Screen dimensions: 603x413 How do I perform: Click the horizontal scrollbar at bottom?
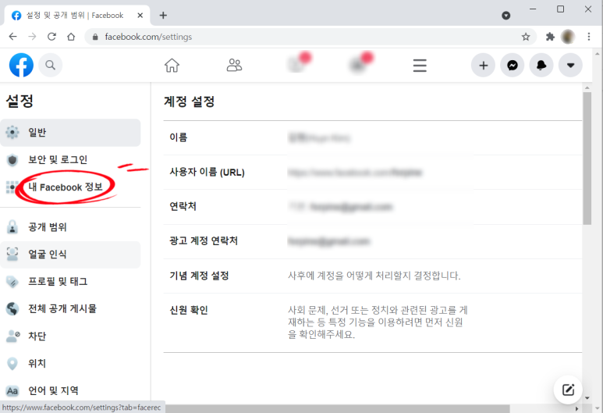coord(338,408)
